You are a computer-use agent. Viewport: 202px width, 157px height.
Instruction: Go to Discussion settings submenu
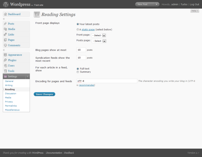pos(10,94)
